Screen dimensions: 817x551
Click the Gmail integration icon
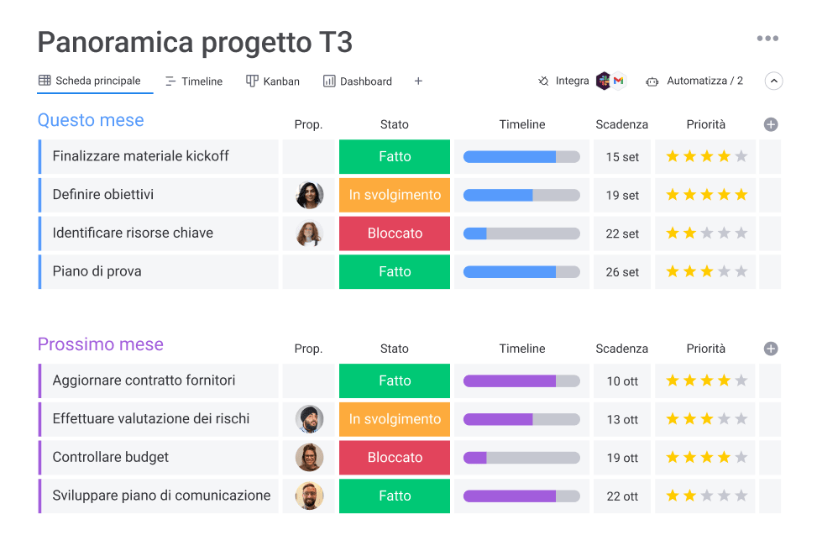tap(619, 81)
